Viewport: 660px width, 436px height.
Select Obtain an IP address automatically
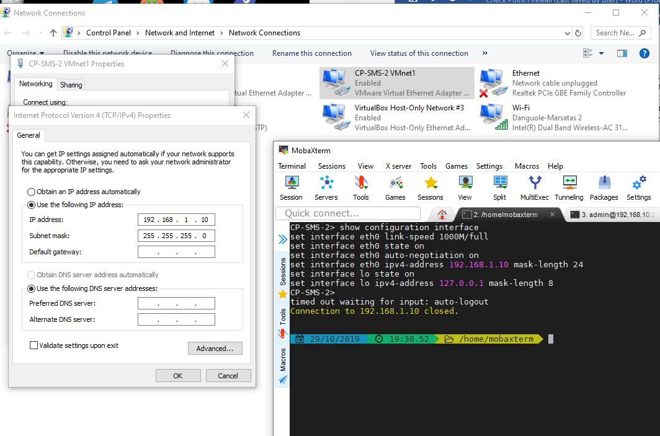31,192
